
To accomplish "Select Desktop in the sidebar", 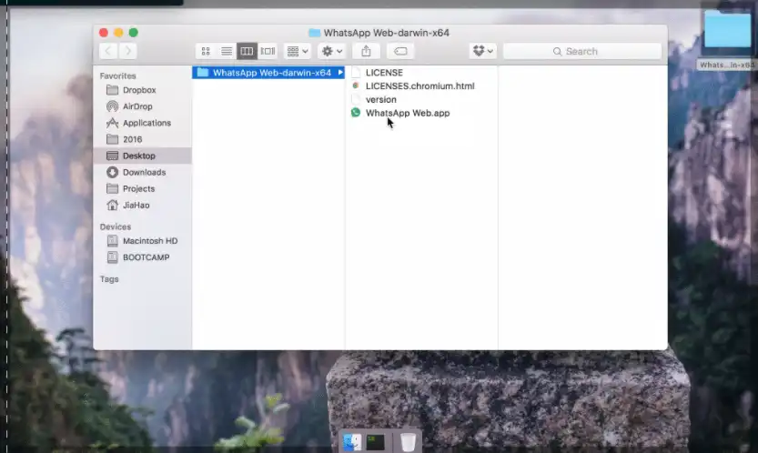I will pyautogui.click(x=143, y=156).
